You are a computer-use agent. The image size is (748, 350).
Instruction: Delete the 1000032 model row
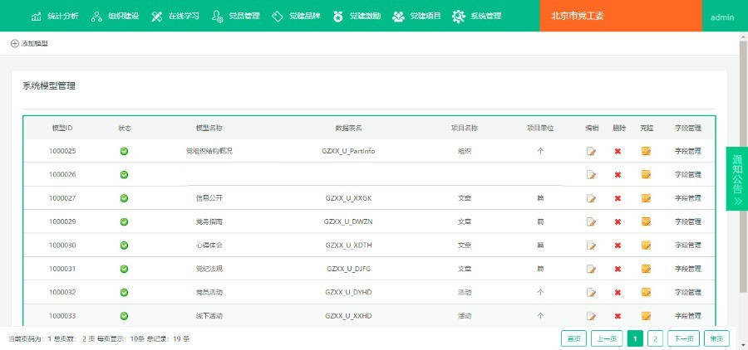[x=618, y=293]
